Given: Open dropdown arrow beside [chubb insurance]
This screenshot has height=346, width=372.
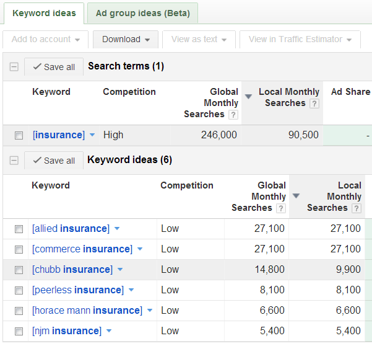Looking at the screenshot, I should pyautogui.click(x=120, y=270).
